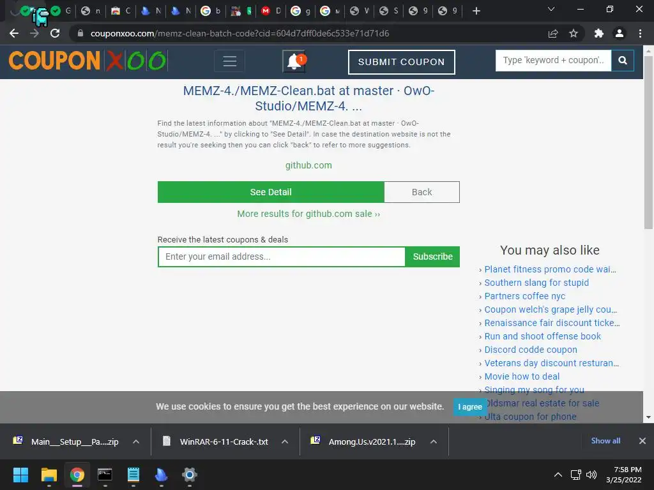Screen dimensions: 654x490
Task: Focus the keyword coupon search field
Action: tap(553, 61)
